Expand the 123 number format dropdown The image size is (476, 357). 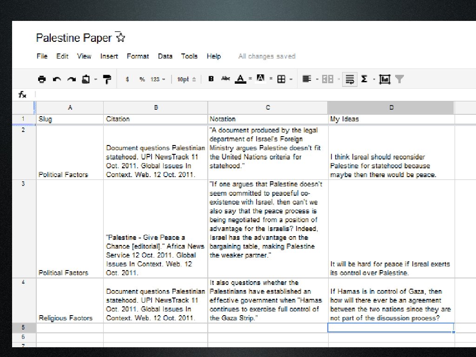tap(158, 79)
